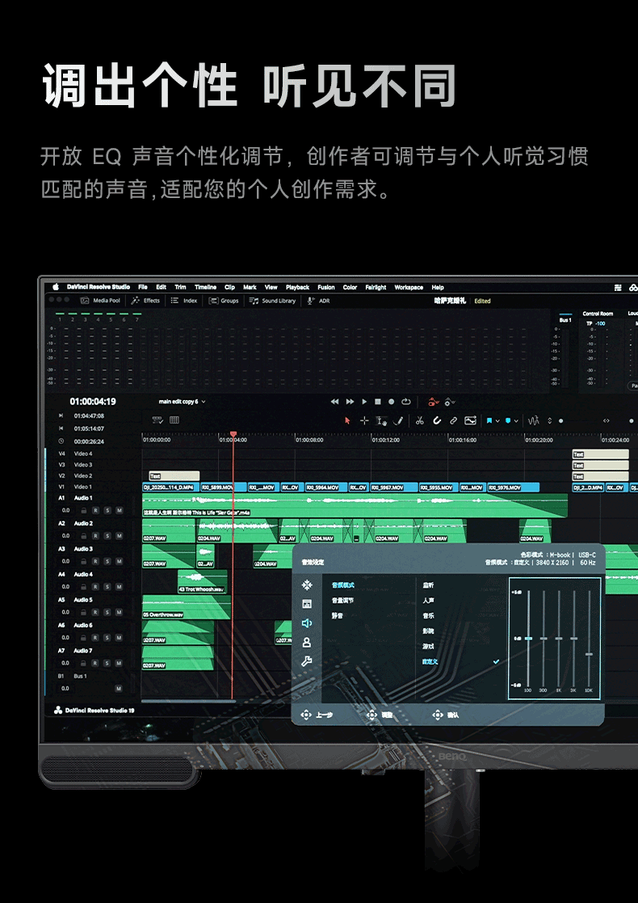Viewport: 638px width, 903px height.
Task: Open the Workspace menu
Action: click(x=409, y=287)
